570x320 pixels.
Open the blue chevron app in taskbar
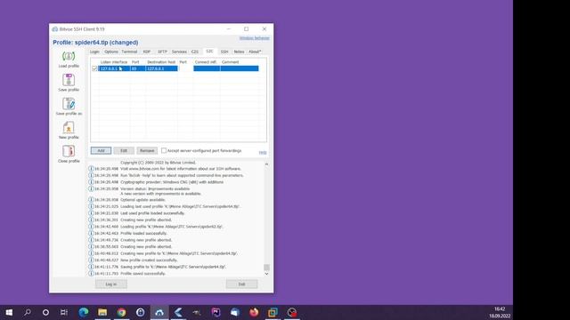click(178, 312)
